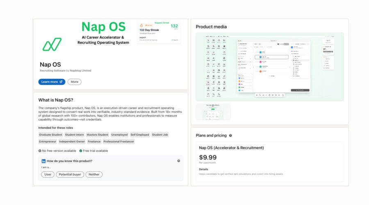Image resolution: width=369 pixels, height=205 pixels.
Task: Click the Learn more button
Action: [x=52, y=82]
